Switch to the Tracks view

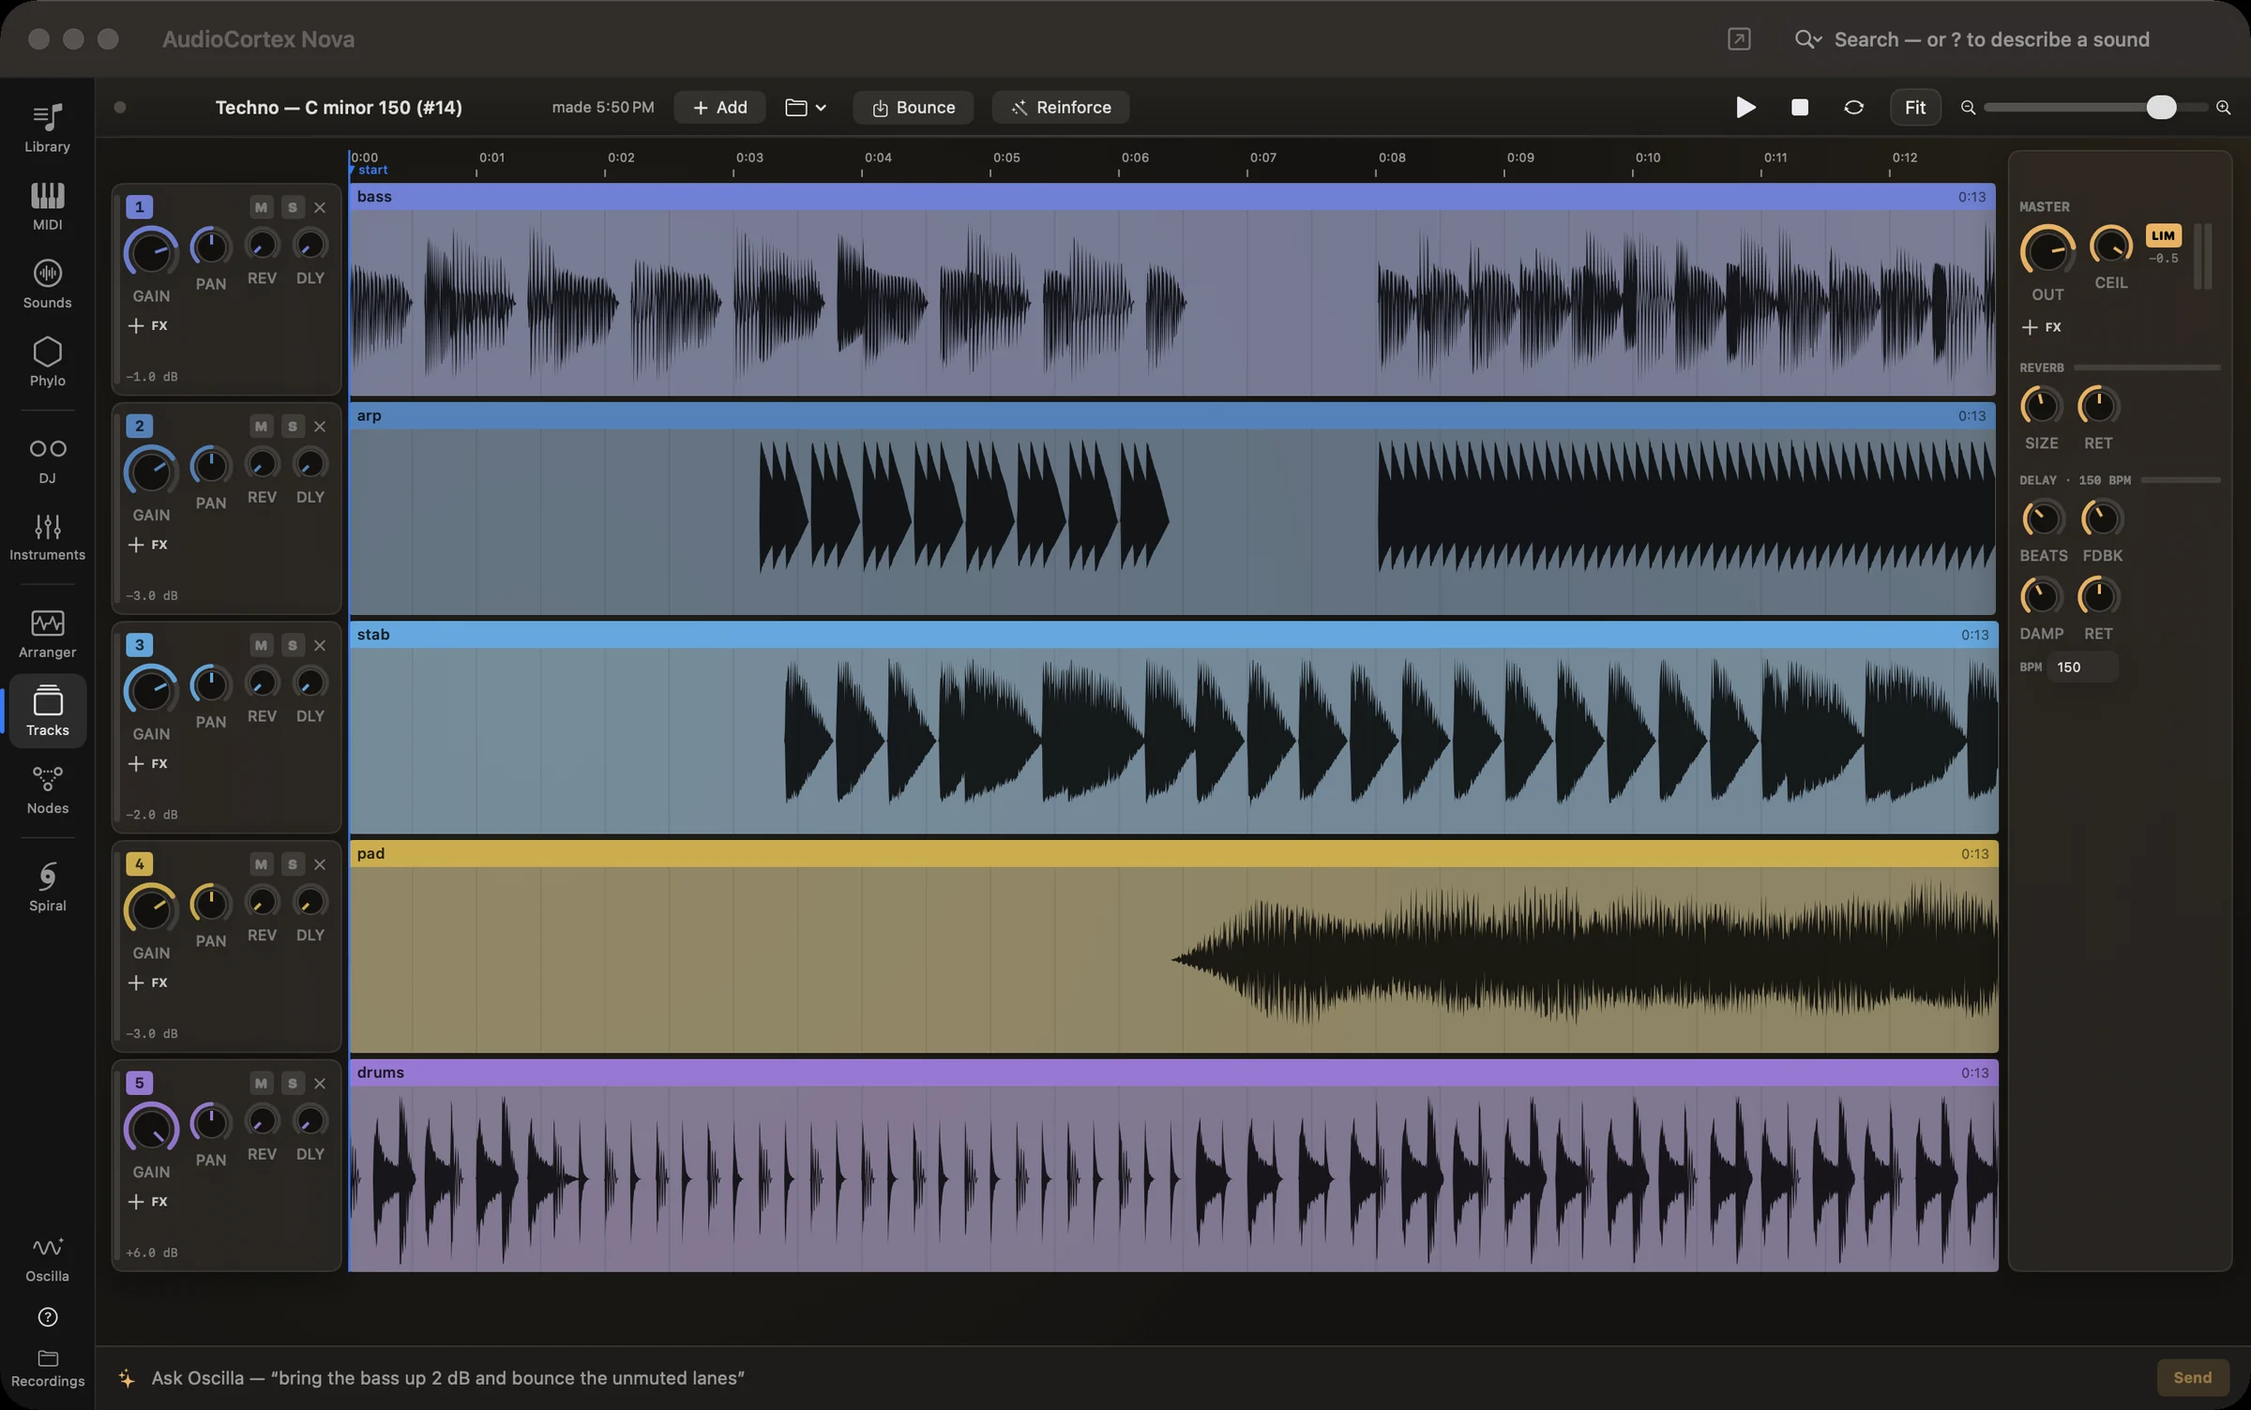click(47, 712)
